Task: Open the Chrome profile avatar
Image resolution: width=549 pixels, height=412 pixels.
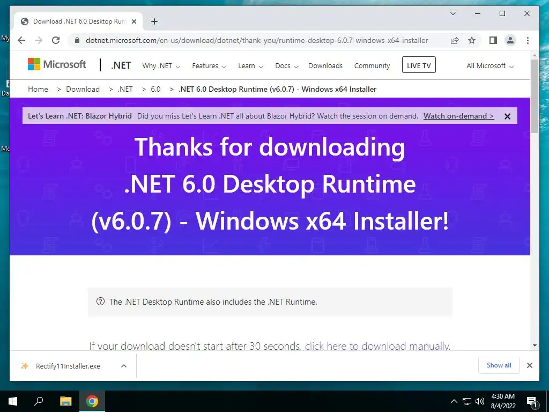Action: (510, 40)
